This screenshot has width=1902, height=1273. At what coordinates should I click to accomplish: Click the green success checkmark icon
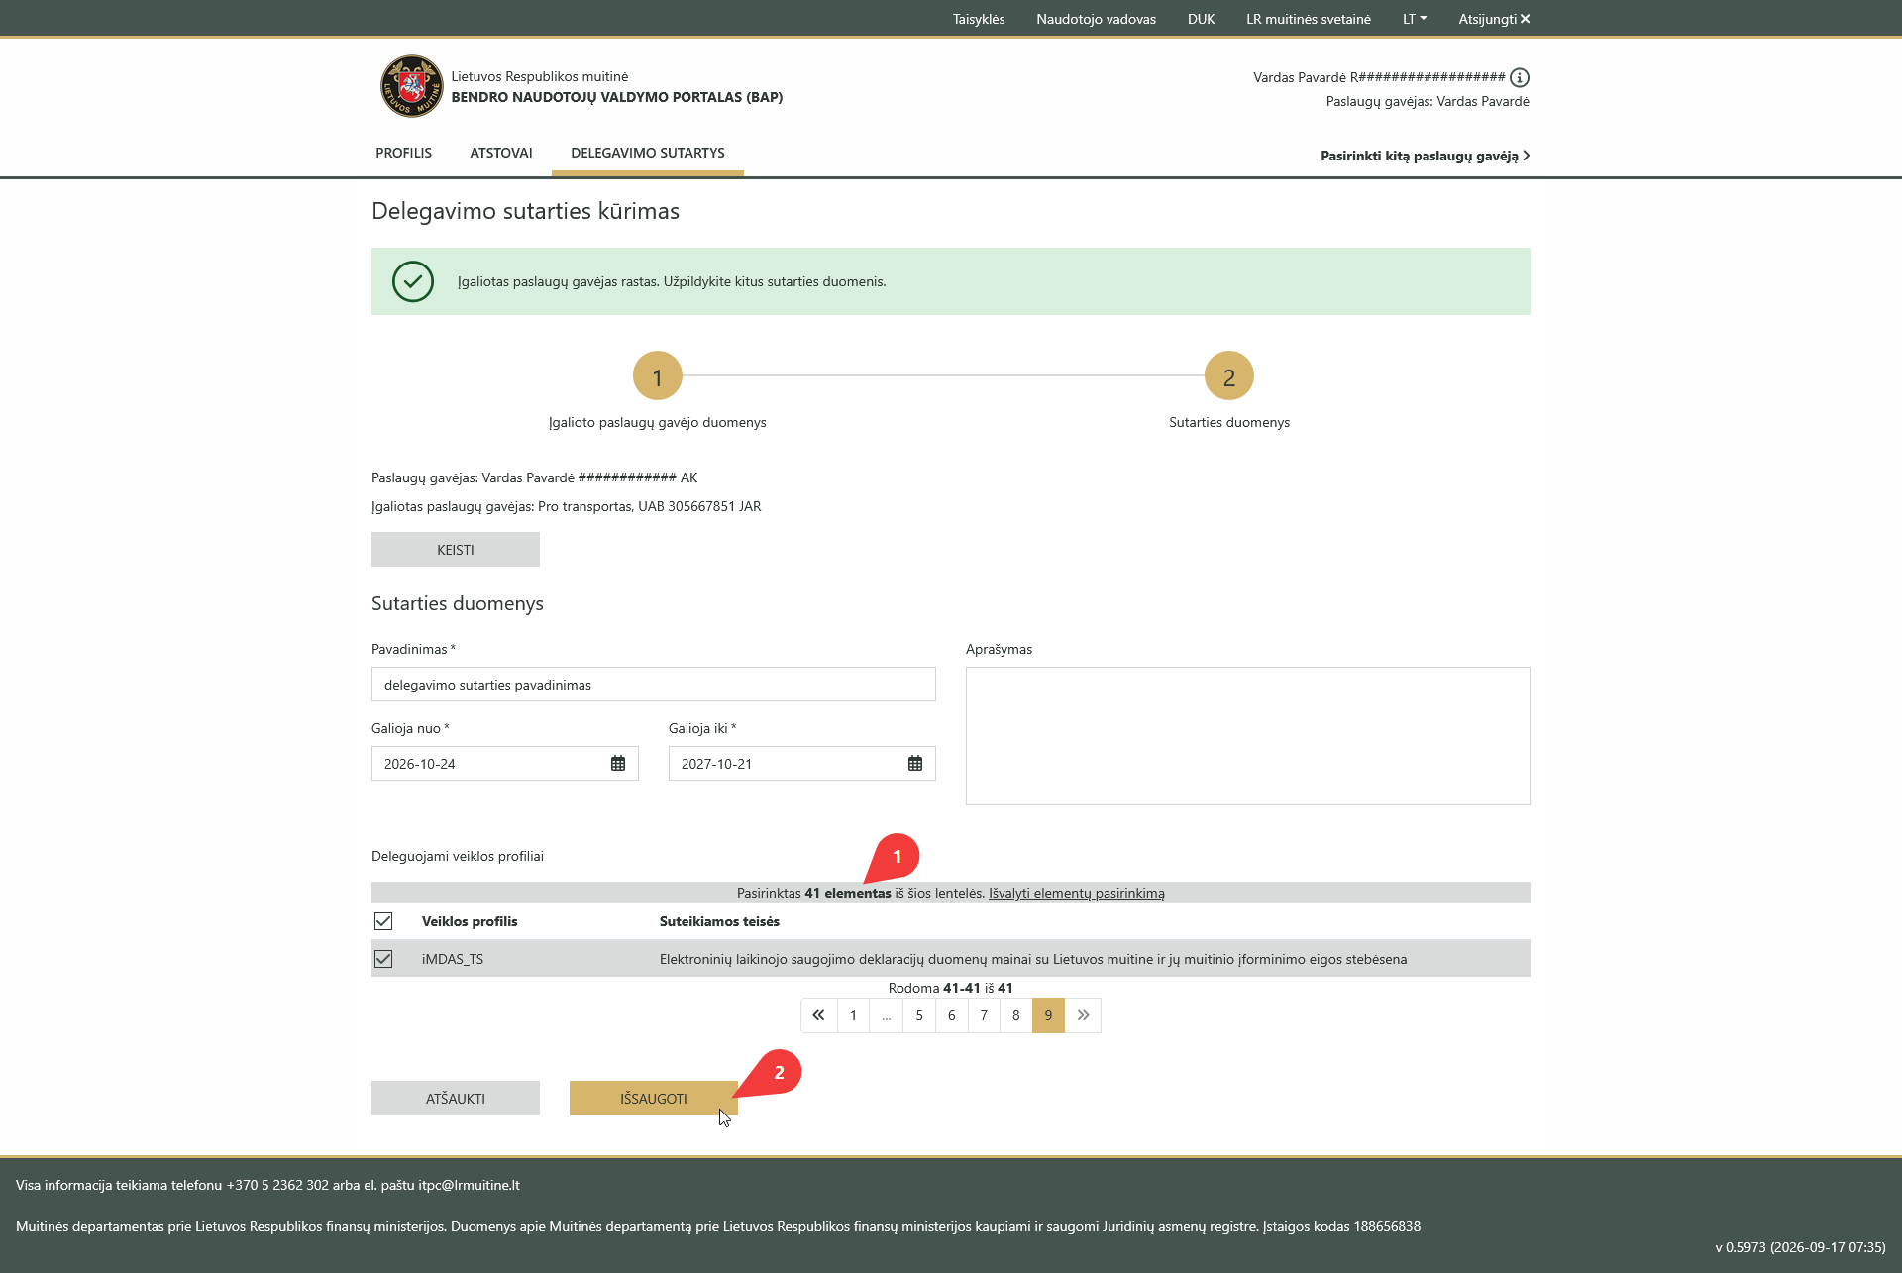pos(413,281)
